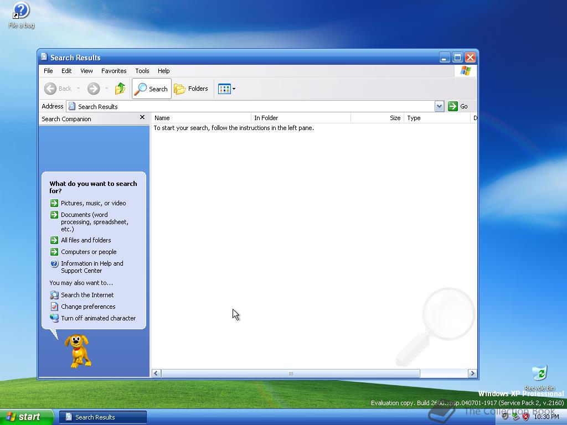The image size is (567, 425).
Task: Click the horizontal scrollbar thumb
Action: 290,374
